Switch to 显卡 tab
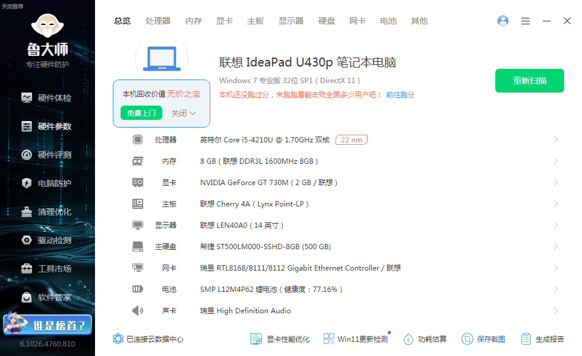This screenshot has height=356, width=582. coord(224,21)
